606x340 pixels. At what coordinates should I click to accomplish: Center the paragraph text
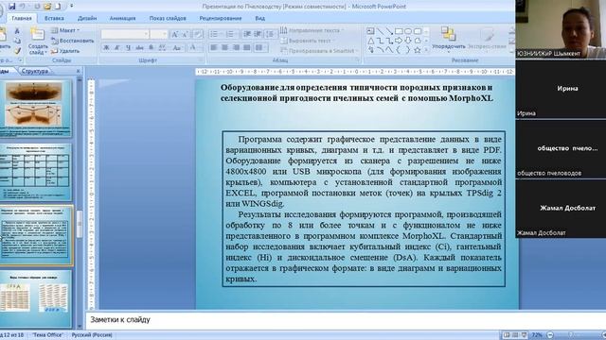(224, 48)
